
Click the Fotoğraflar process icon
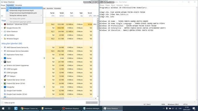pos(5,87)
